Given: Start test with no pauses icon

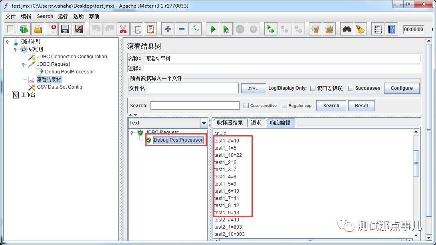Looking at the screenshot, I should (x=226, y=29).
